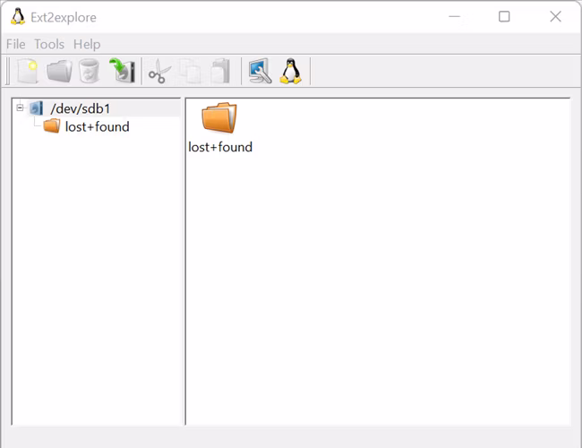The height and width of the screenshot is (448, 582).
Task: Click the open folder toolbar icon
Action: [59, 71]
